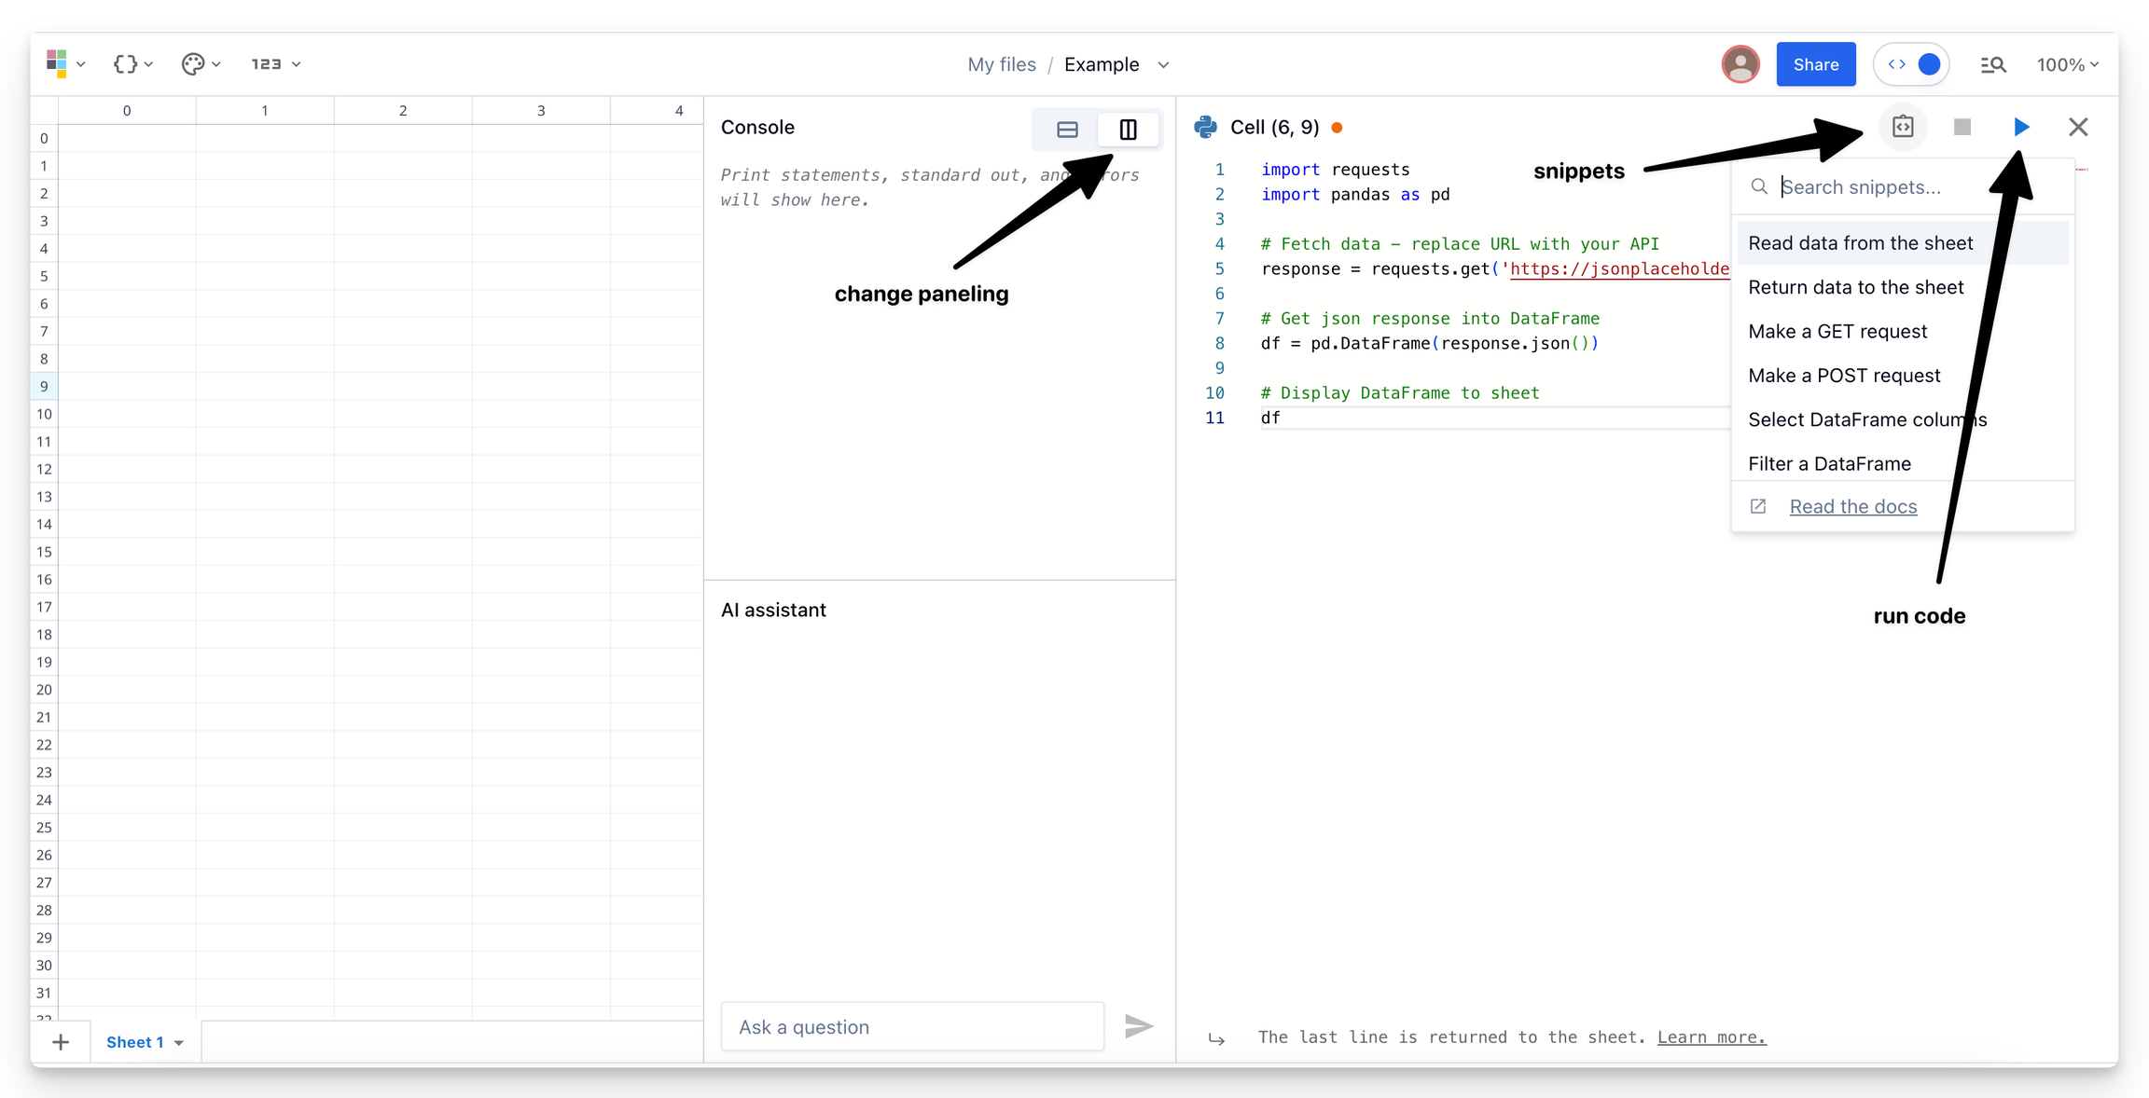The width and height of the screenshot is (2149, 1098).
Task: Pick the Make a POST request snippet
Action: point(1903,376)
